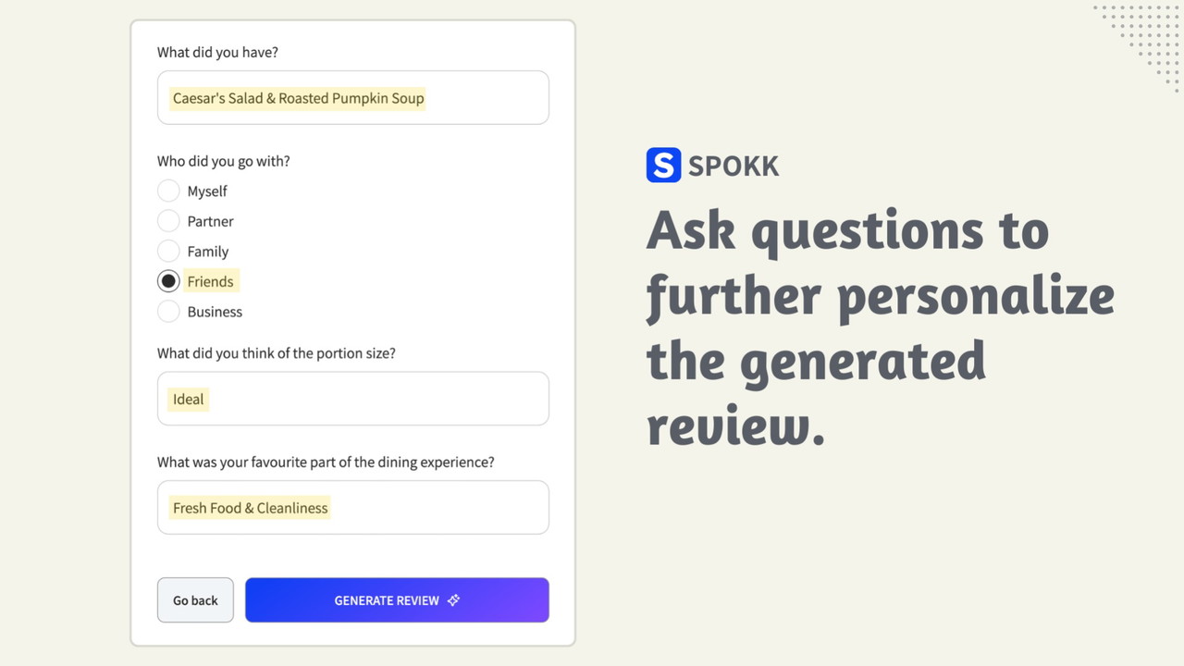Click the SPOKK brand name text
This screenshot has height=666, width=1184.
pyautogui.click(x=734, y=166)
